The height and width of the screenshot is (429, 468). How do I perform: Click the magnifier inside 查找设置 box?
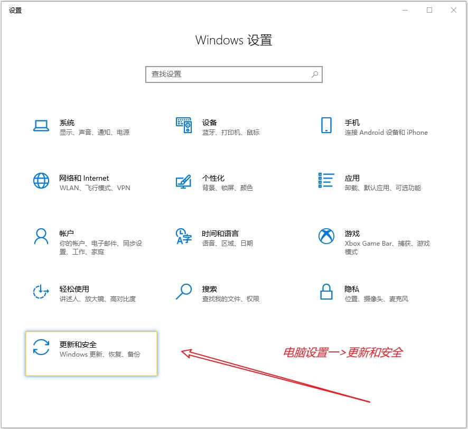[315, 74]
